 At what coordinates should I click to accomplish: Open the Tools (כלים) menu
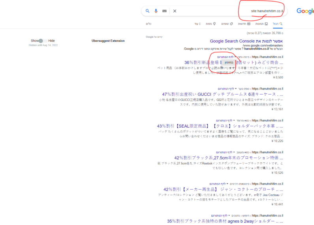pyautogui.click(x=149, y=24)
